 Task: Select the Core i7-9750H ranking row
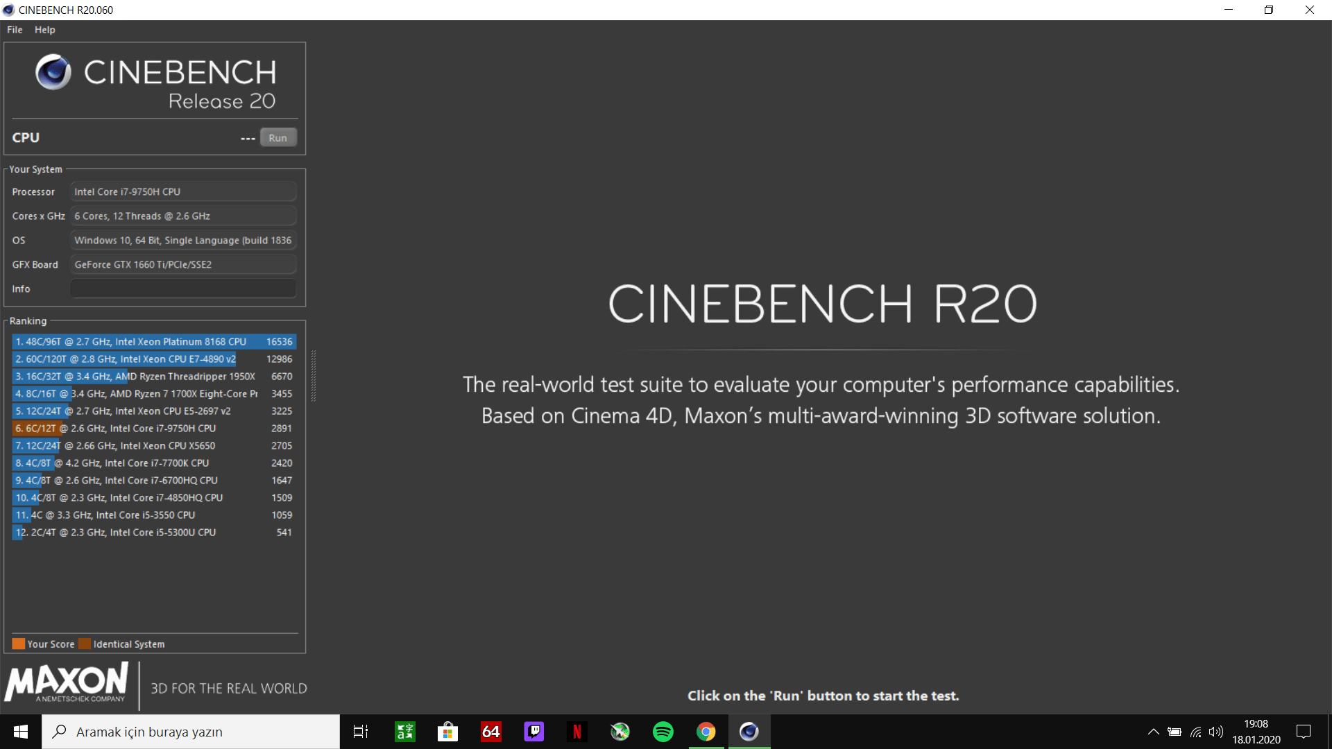154,428
